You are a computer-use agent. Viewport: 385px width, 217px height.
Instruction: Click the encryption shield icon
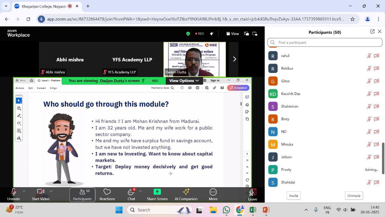(188, 34)
